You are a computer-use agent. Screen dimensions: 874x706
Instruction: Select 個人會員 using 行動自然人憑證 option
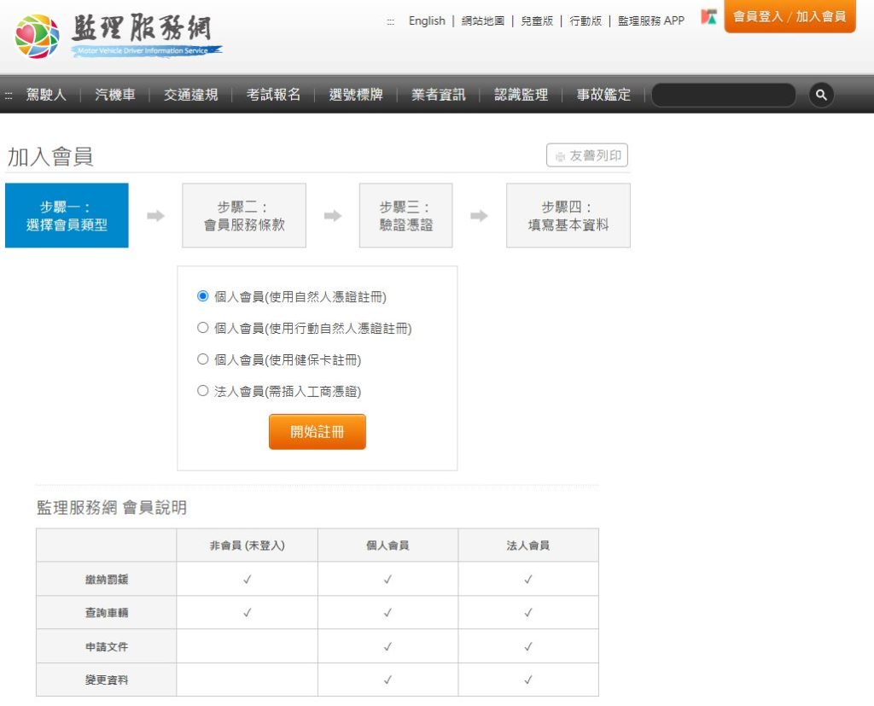[x=203, y=328]
